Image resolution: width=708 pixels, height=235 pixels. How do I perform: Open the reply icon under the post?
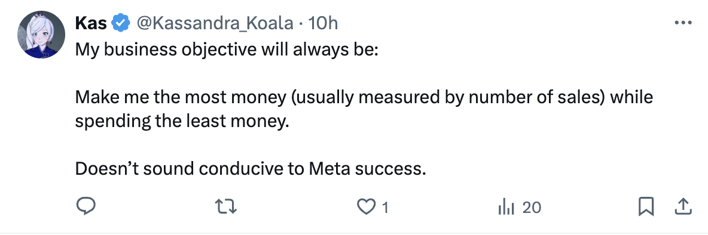(85, 207)
